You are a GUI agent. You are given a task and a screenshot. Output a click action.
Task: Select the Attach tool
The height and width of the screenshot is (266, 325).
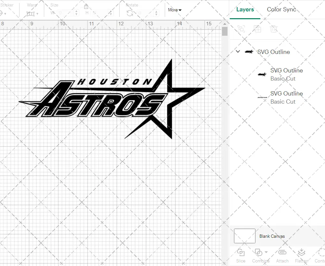[282, 256]
